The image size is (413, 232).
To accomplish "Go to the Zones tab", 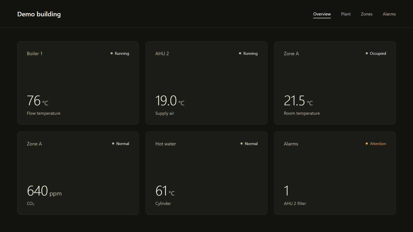I will pyautogui.click(x=367, y=14).
